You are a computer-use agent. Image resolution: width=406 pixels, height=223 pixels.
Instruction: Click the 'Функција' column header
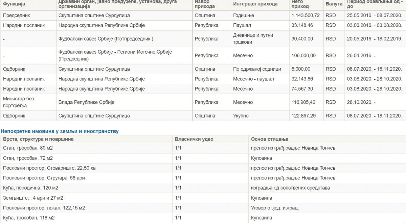pos(14,4)
